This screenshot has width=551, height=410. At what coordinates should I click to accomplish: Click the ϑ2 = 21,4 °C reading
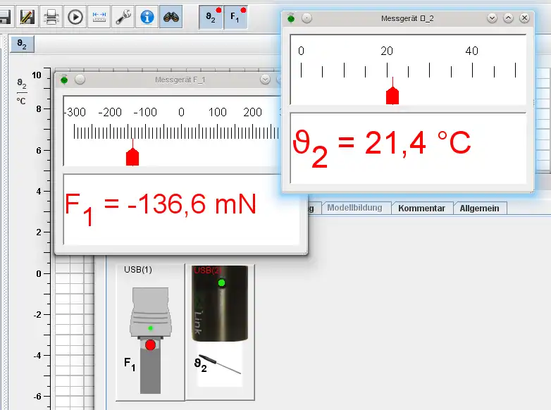(382, 147)
